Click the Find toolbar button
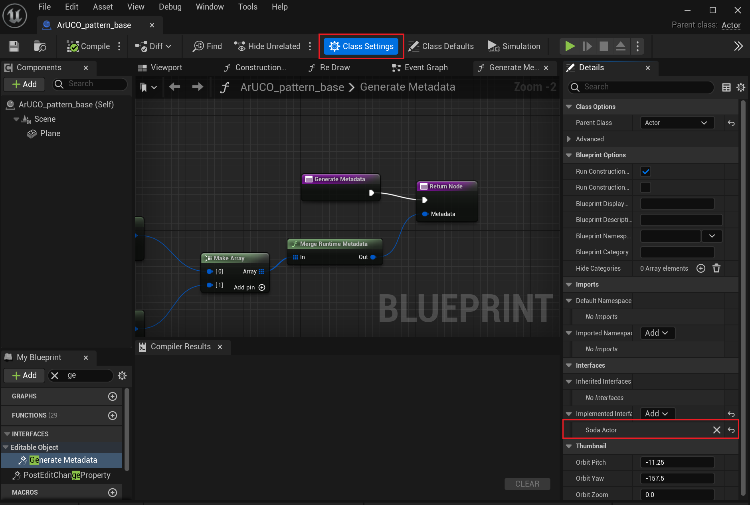This screenshot has width=750, height=505. pos(207,46)
